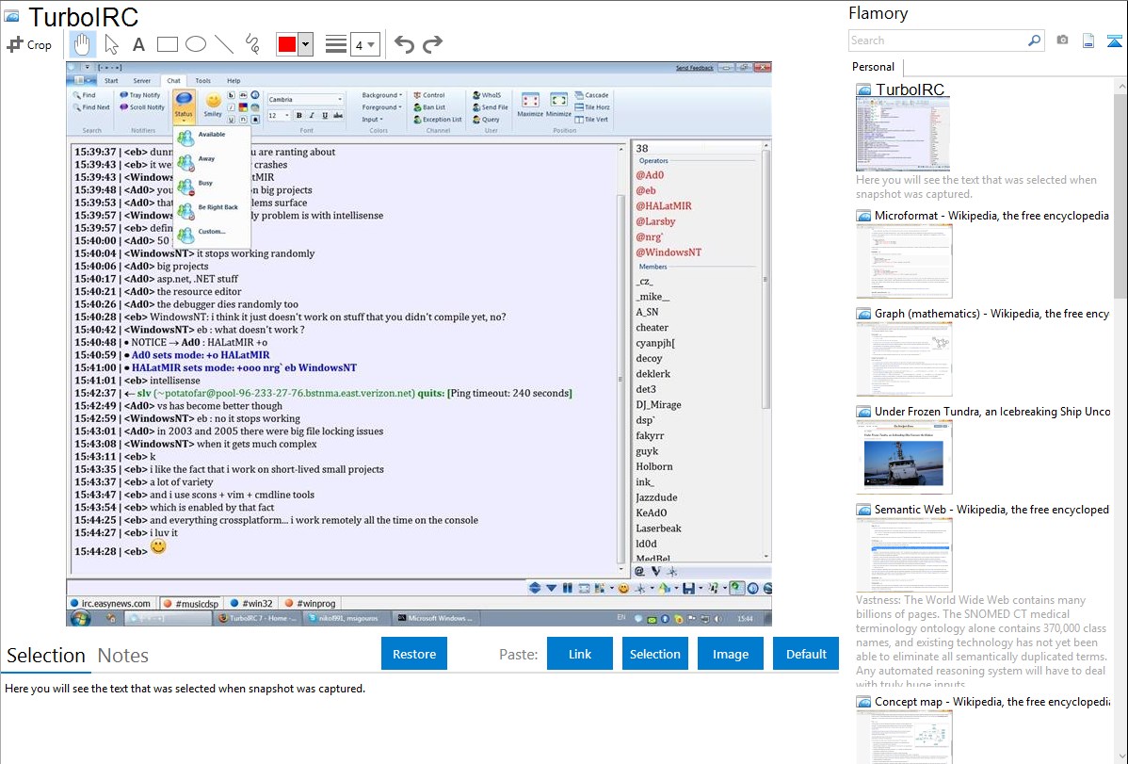Viewport: 1128px width, 764px height.
Task: Click the sidebar scroll-down arrow
Action: click(1120, 756)
